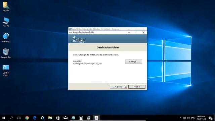Minimize the Java Setup window
The height and width of the screenshot is (121, 215).
click(129, 32)
